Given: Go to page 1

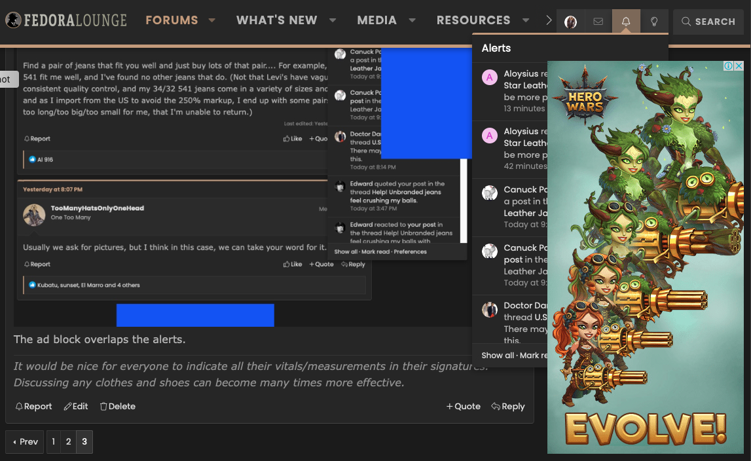Looking at the screenshot, I should point(53,441).
